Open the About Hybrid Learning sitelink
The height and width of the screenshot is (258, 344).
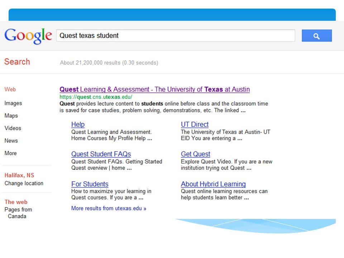[213, 184]
